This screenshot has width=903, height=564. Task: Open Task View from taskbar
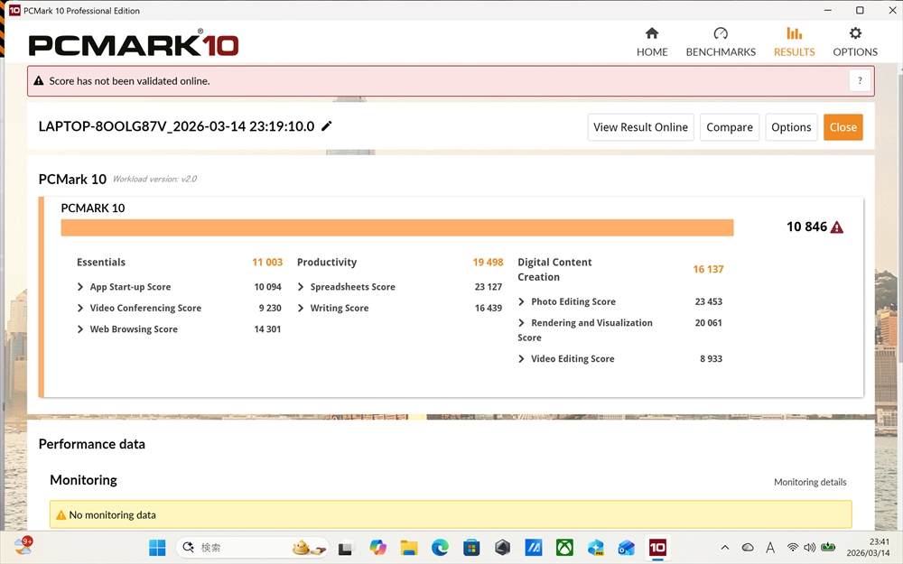[x=345, y=548]
